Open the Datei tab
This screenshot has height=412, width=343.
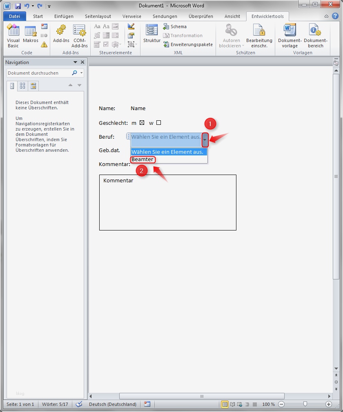[14, 16]
